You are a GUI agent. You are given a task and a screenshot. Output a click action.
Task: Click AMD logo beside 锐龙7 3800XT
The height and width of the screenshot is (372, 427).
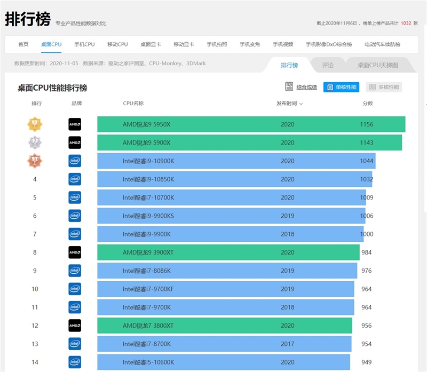point(75,326)
